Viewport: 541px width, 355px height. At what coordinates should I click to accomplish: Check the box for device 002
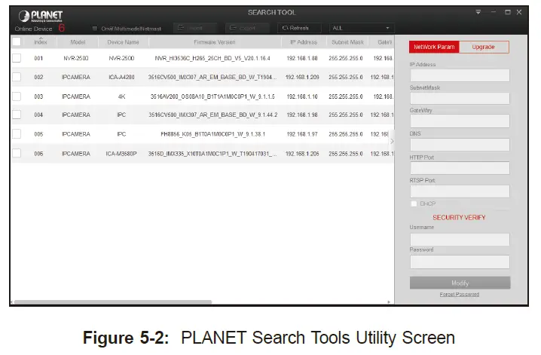(17, 77)
